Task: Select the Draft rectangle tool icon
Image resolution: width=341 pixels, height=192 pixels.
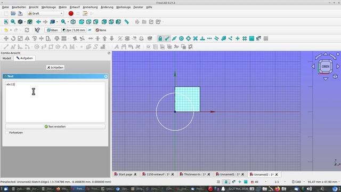Action: point(51,47)
